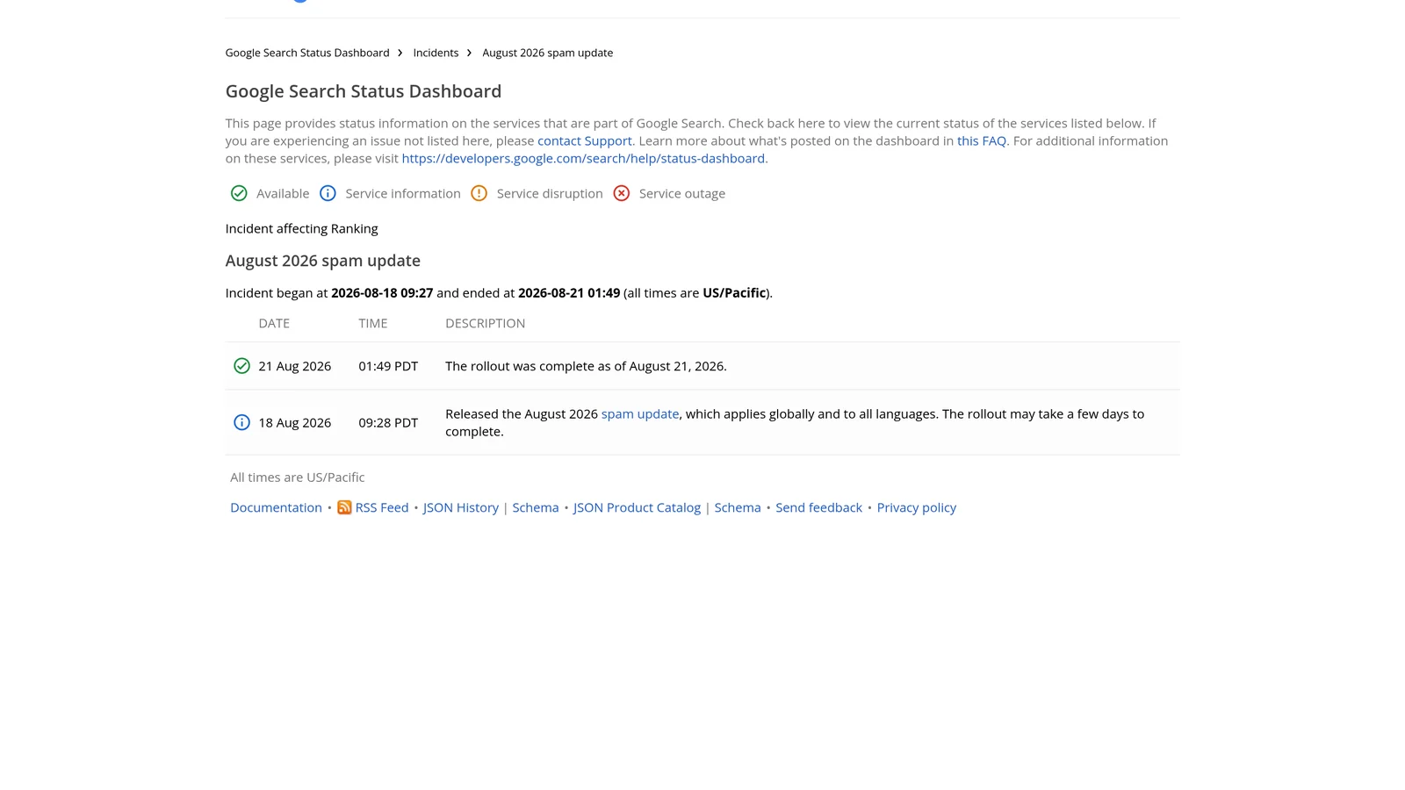Click the 18 Aug 2026 date cell

295,422
